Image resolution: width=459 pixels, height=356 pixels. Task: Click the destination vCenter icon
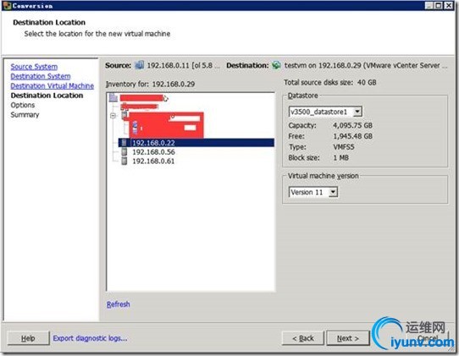click(276, 65)
